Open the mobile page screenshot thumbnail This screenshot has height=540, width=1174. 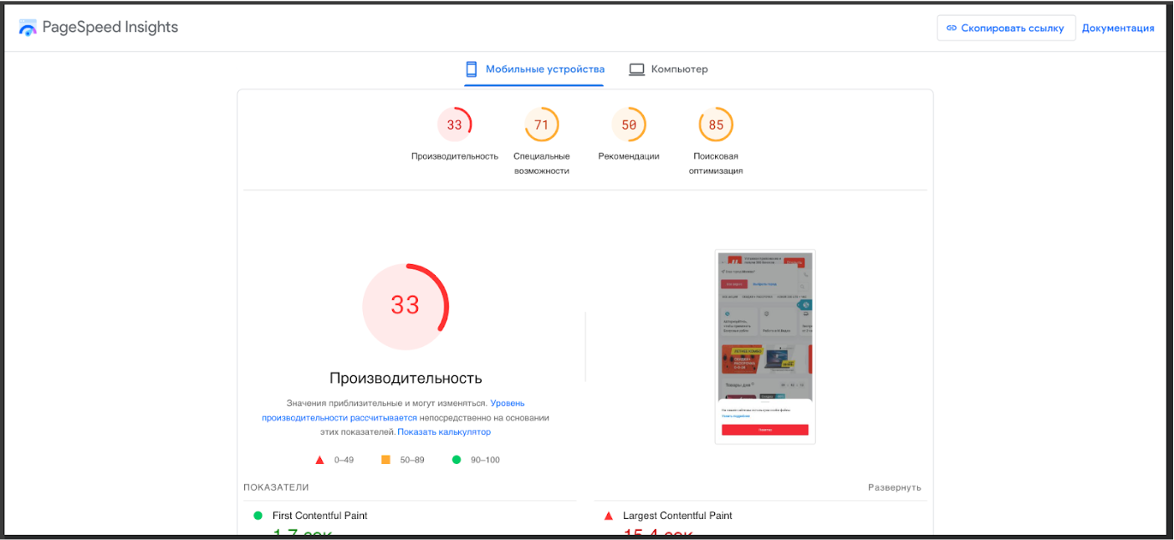(x=765, y=347)
